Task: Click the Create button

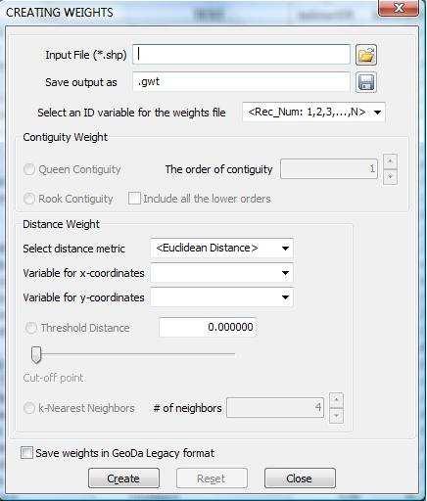Action: tap(123, 478)
